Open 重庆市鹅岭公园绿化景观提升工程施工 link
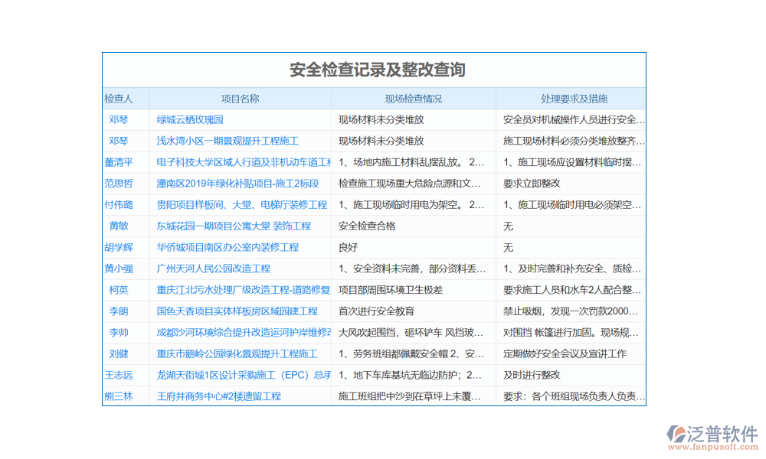The height and width of the screenshot is (459, 766). coord(237,354)
